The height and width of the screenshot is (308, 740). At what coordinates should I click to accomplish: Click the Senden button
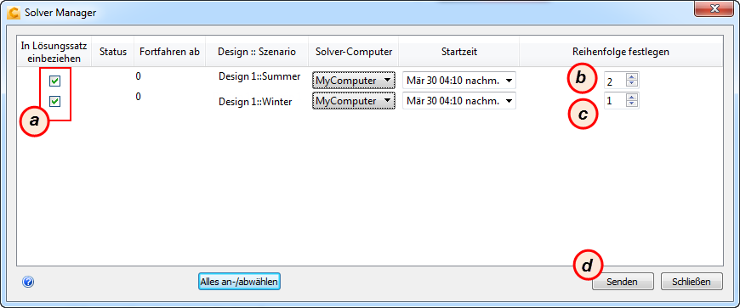click(623, 282)
